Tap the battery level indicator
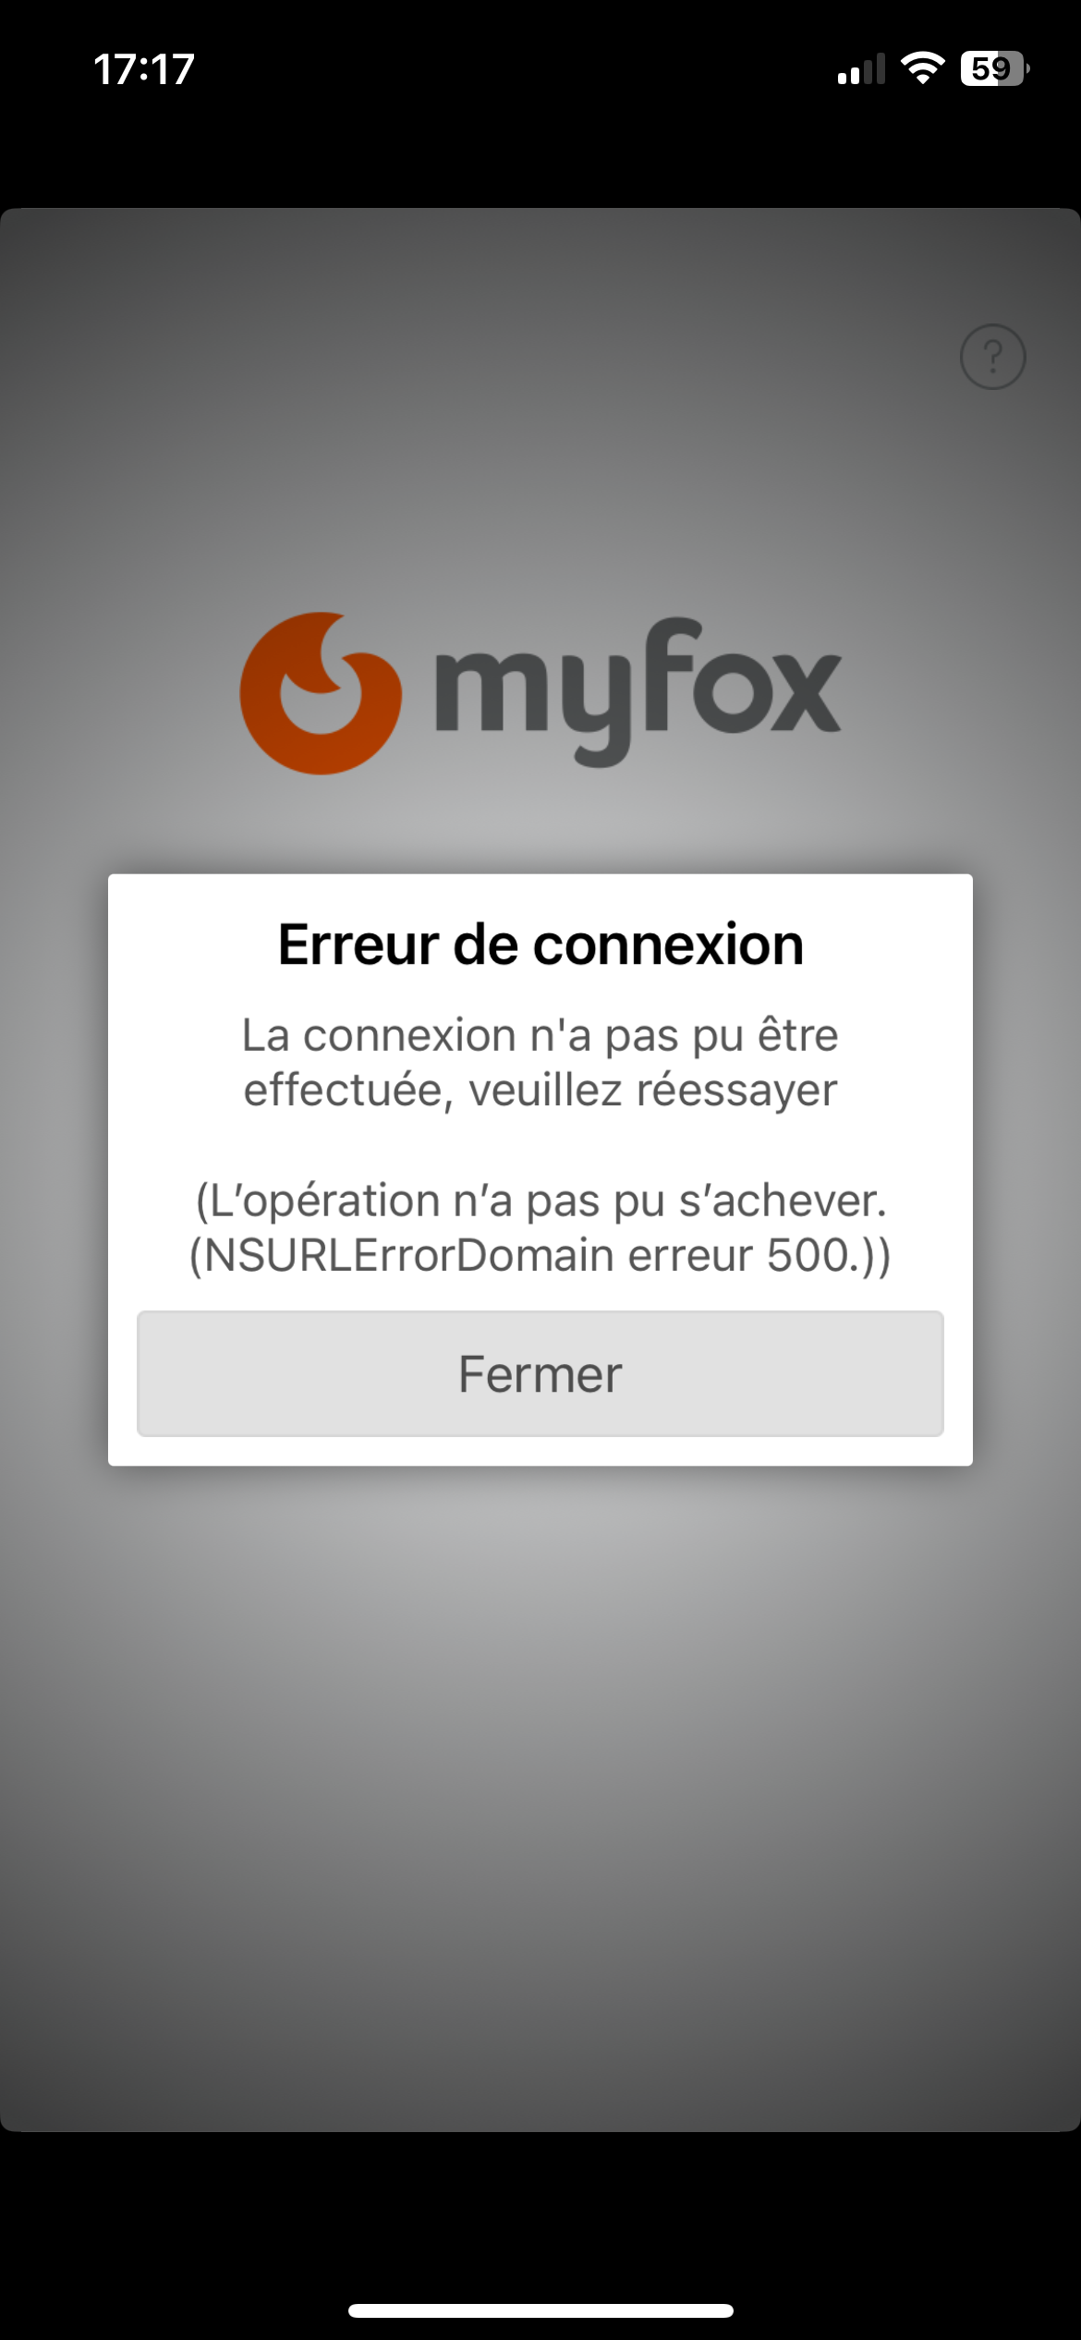The width and height of the screenshot is (1081, 2340). pyautogui.click(x=995, y=68)
